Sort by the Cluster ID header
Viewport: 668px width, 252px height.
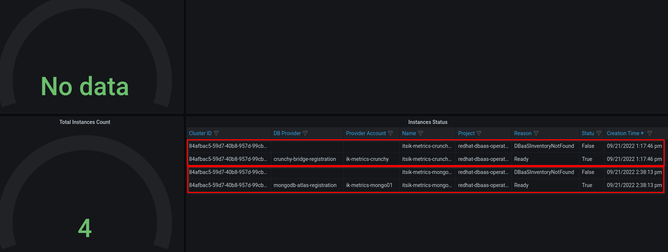tap(200, 133)
